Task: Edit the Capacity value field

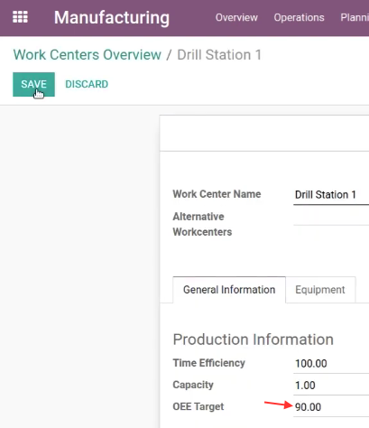Action: tap(331, 386)
